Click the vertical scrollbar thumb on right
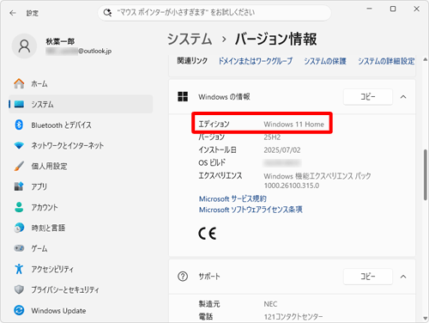429x323 pixels. [426, 174]
